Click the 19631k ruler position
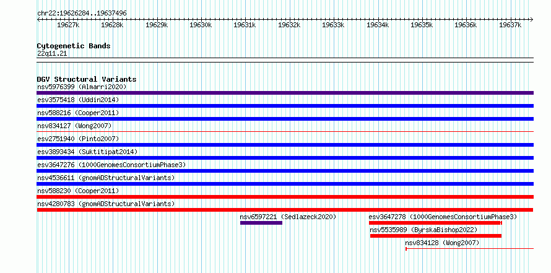 pos(245,25)
